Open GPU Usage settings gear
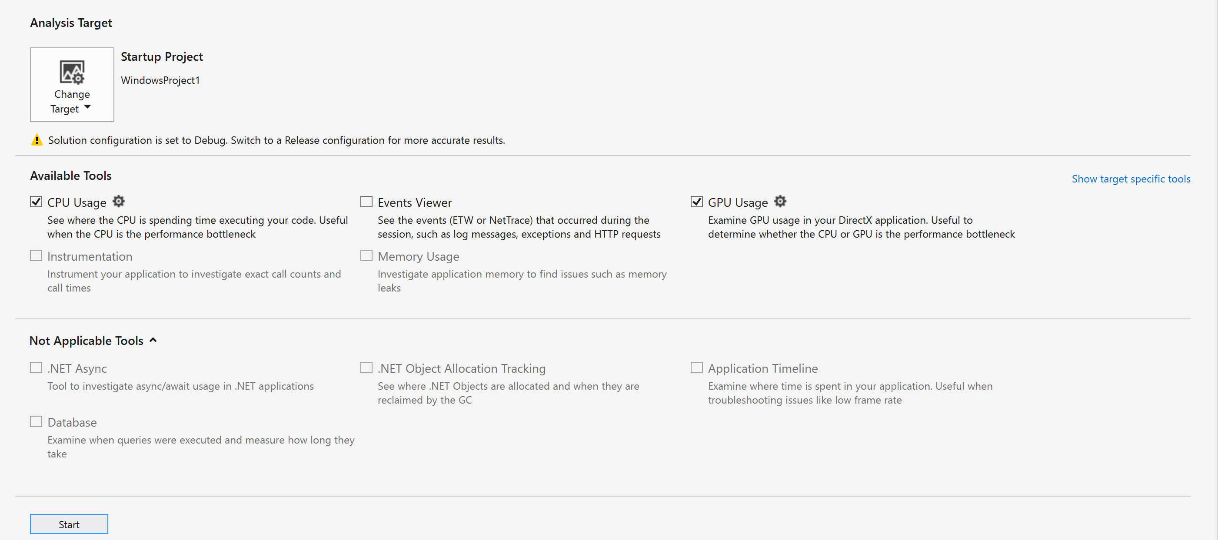 click(x=780, y=202)
